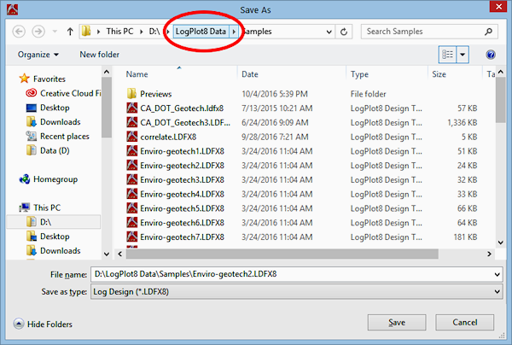
Task: Click the Refresh button in address bar
Action: [344, 32]
